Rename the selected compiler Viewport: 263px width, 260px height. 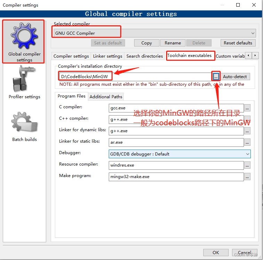coord(173,43)
